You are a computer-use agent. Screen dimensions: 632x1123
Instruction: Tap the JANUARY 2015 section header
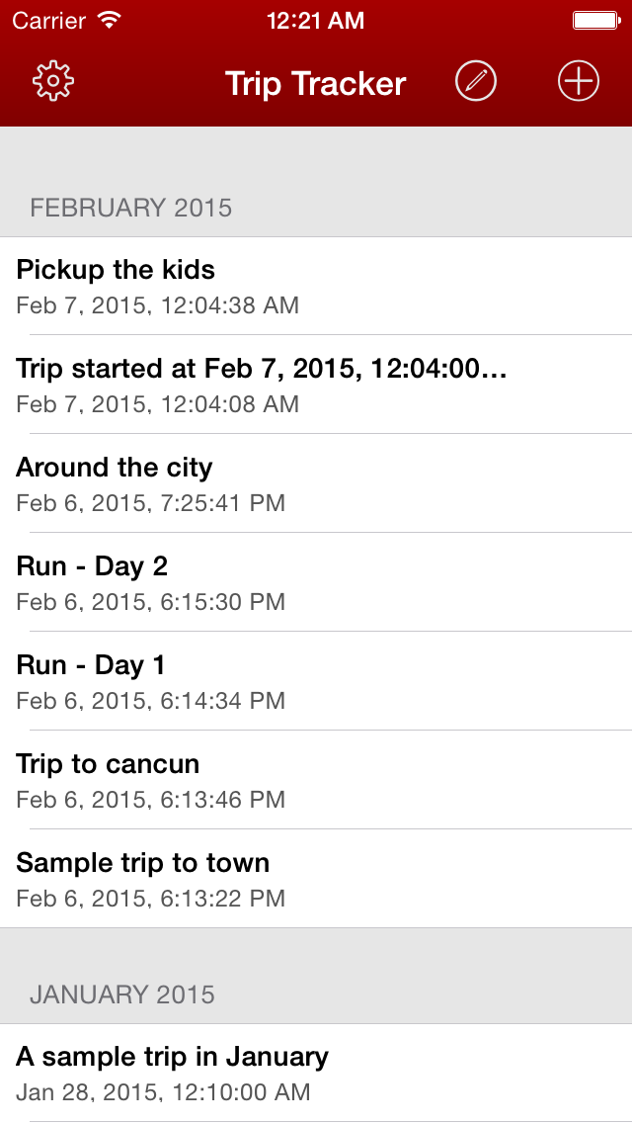pyautogui.click(x=122, y=994)
